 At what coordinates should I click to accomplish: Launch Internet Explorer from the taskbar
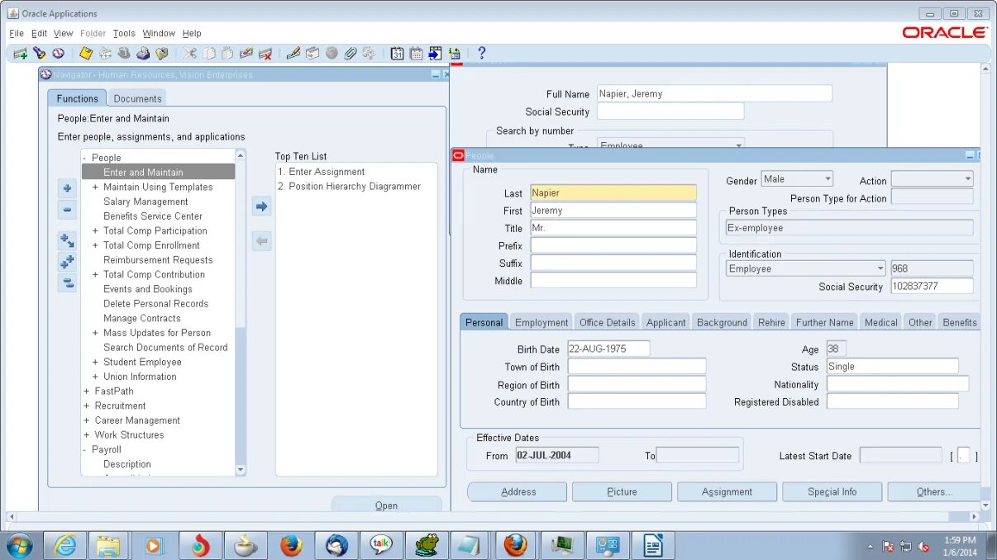(64, 545)
